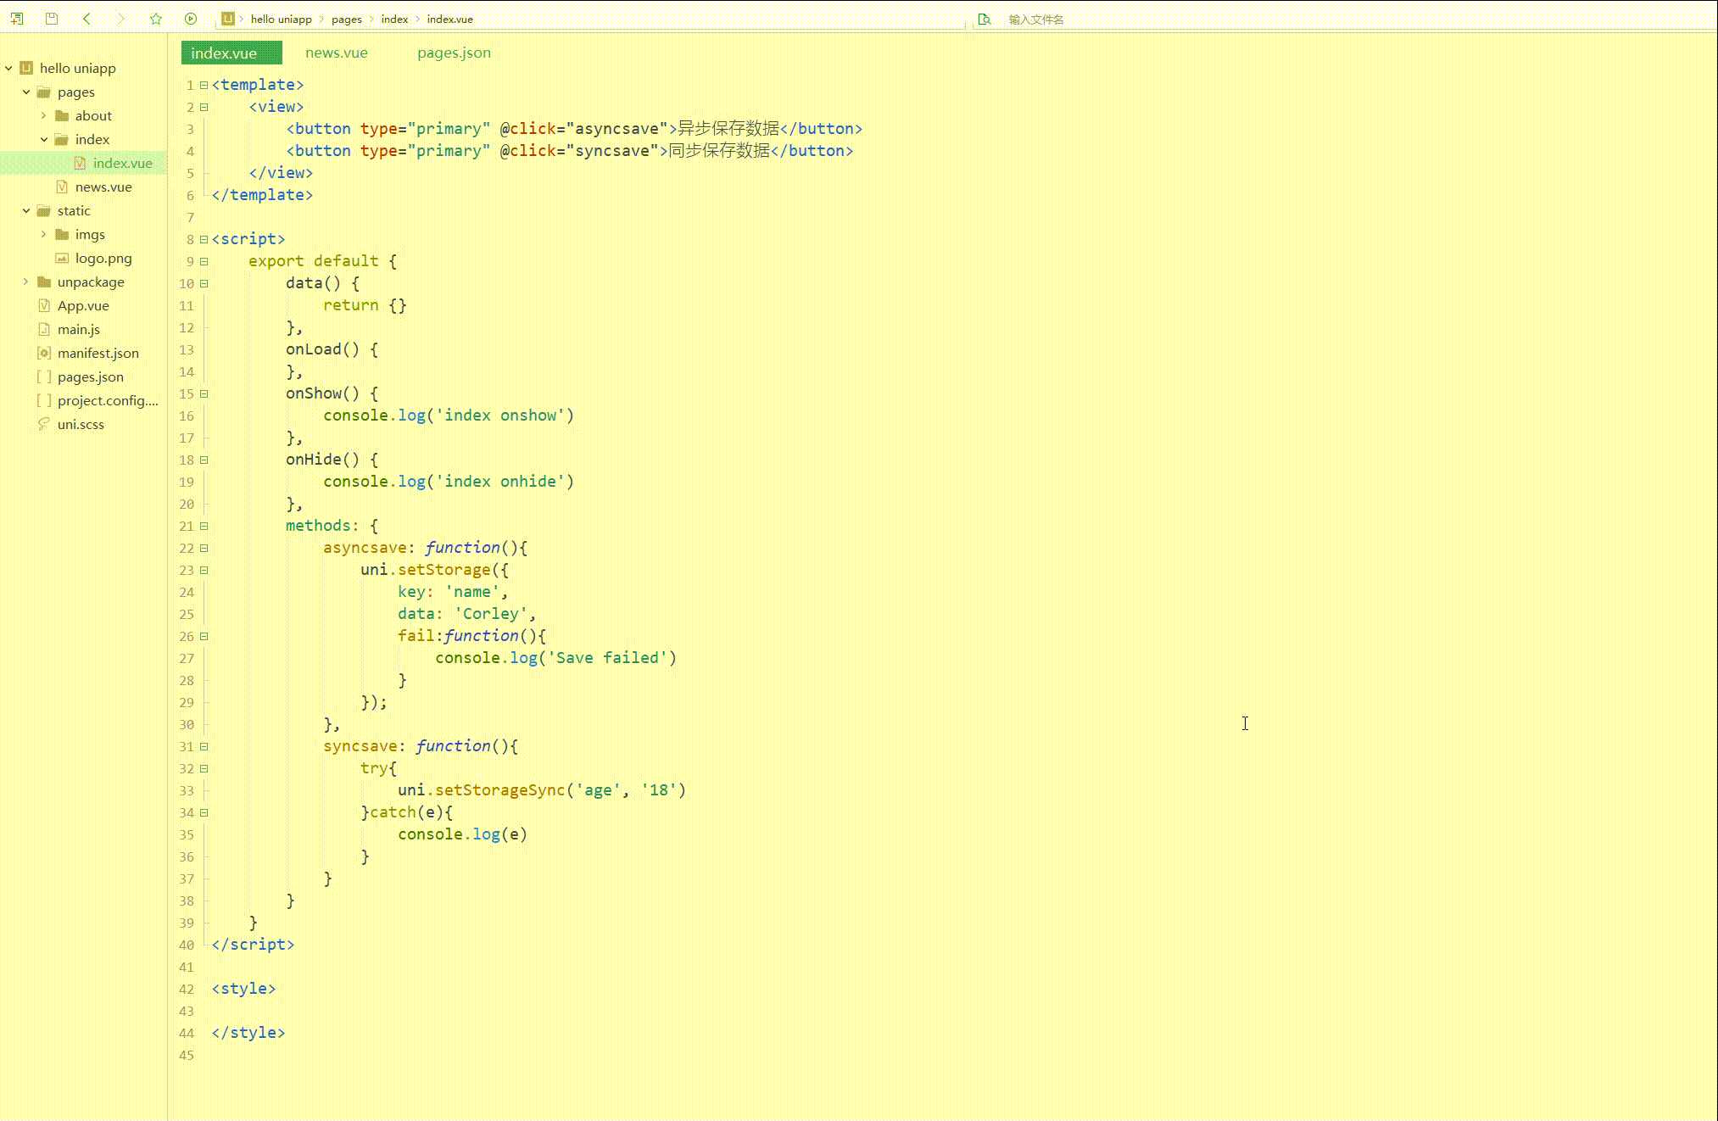Collapse the index folder chevron
1718x1121 pixels.
44,139
